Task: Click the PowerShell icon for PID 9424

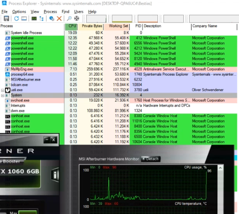Action: (x=7, y=54)
